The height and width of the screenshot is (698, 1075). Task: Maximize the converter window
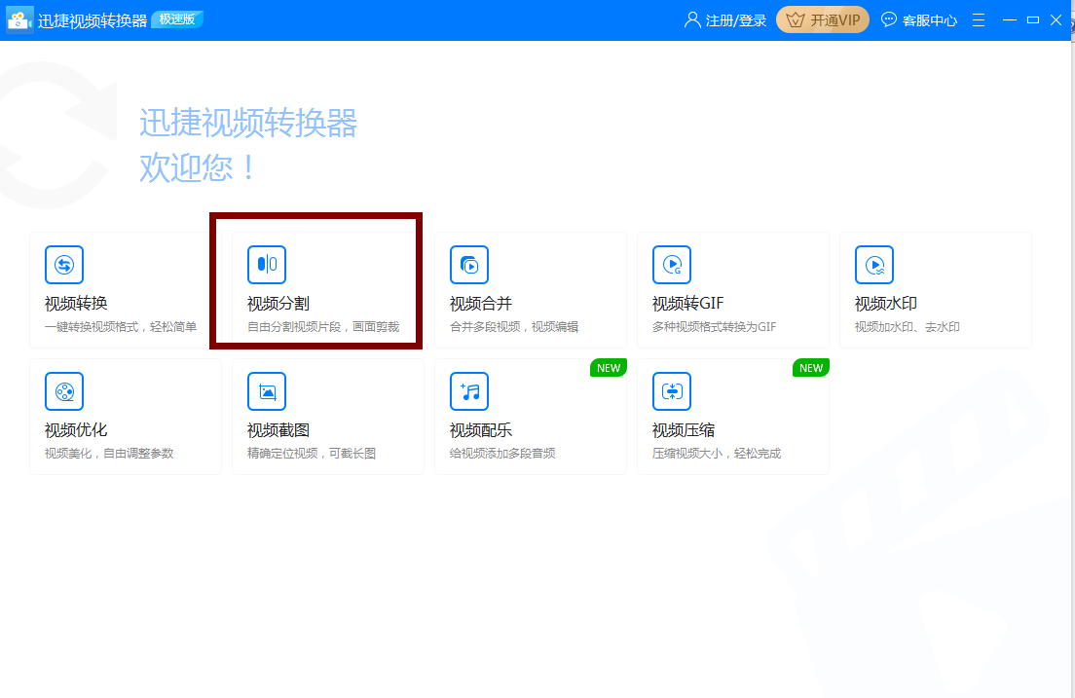coord(1033,19)
